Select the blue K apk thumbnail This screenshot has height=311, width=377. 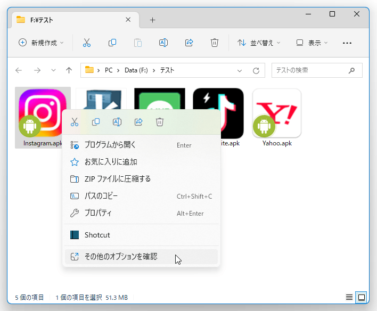click(101, 99)
